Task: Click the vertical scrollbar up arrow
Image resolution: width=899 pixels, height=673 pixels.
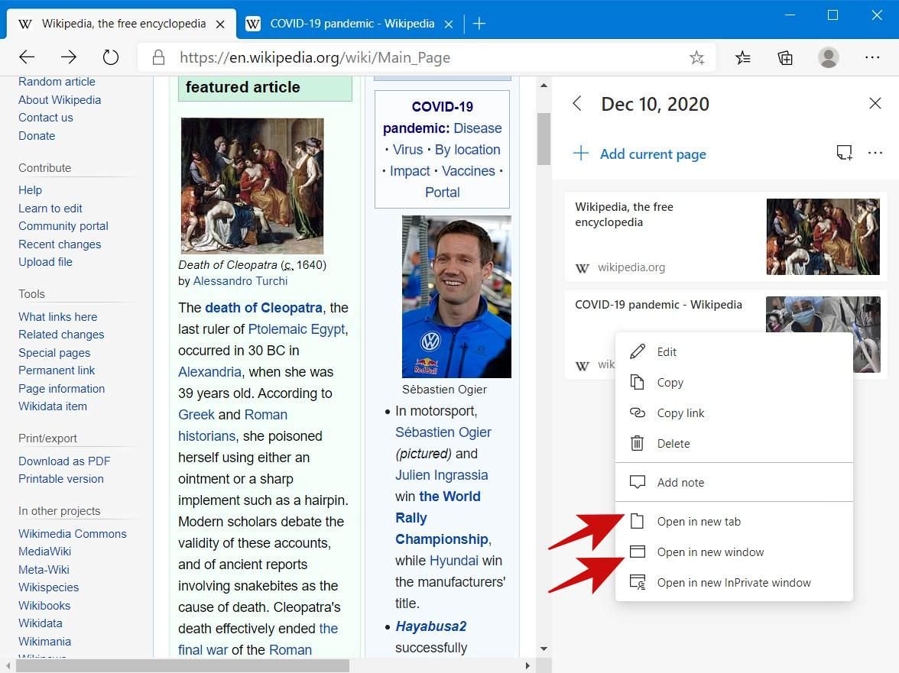Action: pos(544,86)
